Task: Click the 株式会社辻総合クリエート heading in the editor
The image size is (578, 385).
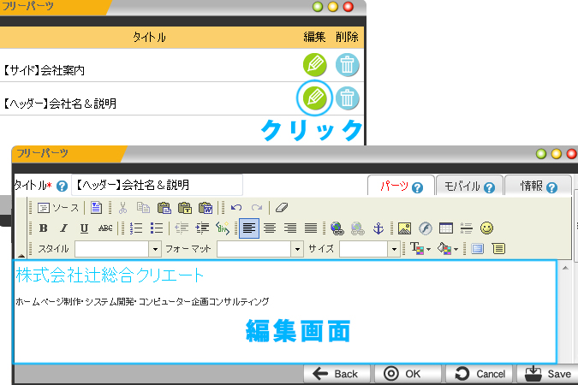Action: (110, 275)
